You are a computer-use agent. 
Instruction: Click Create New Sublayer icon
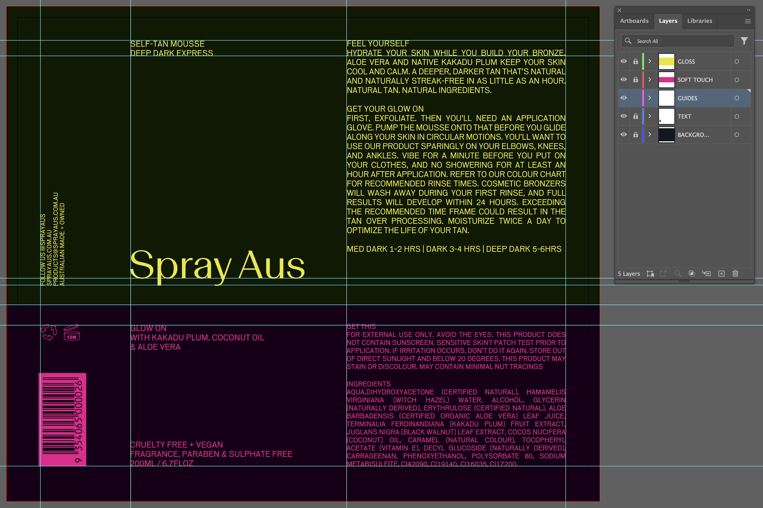[706, 274]
